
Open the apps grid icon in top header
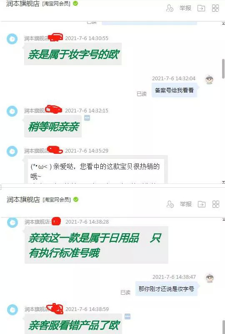[x=215, y=8]
